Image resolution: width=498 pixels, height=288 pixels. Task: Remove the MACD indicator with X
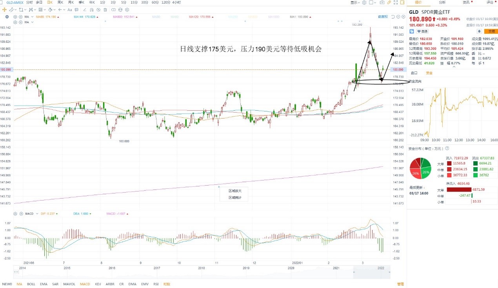(21, 213)
